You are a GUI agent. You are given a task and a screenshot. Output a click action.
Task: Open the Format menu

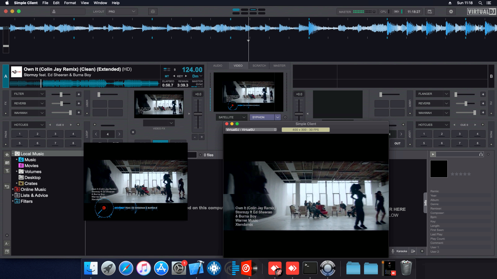pos(70,3)
